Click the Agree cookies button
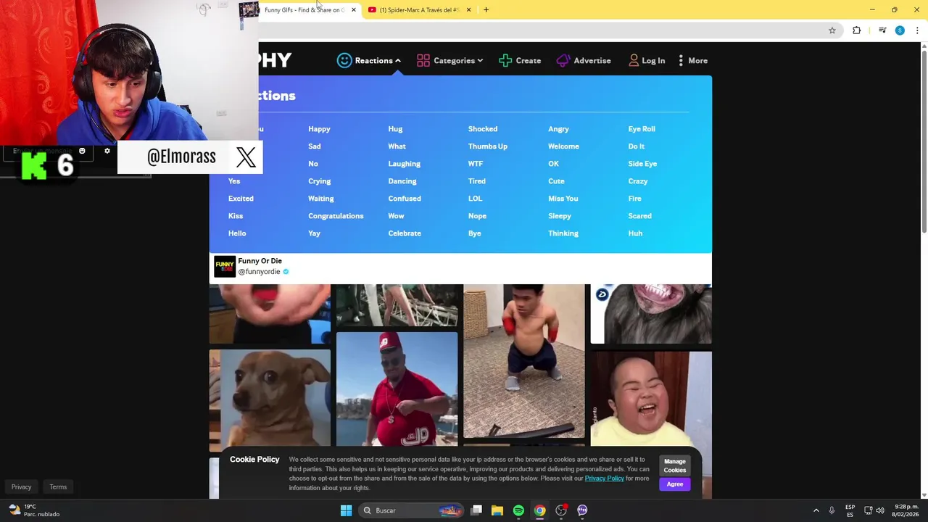 pos(675,484)
